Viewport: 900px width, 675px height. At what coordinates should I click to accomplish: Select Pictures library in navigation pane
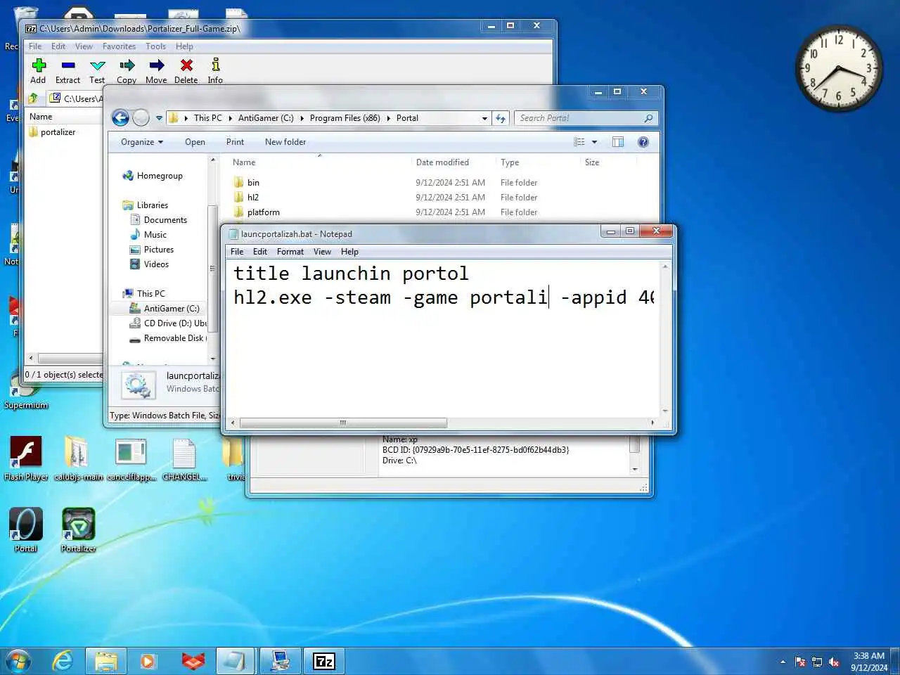tap(152, 250)
